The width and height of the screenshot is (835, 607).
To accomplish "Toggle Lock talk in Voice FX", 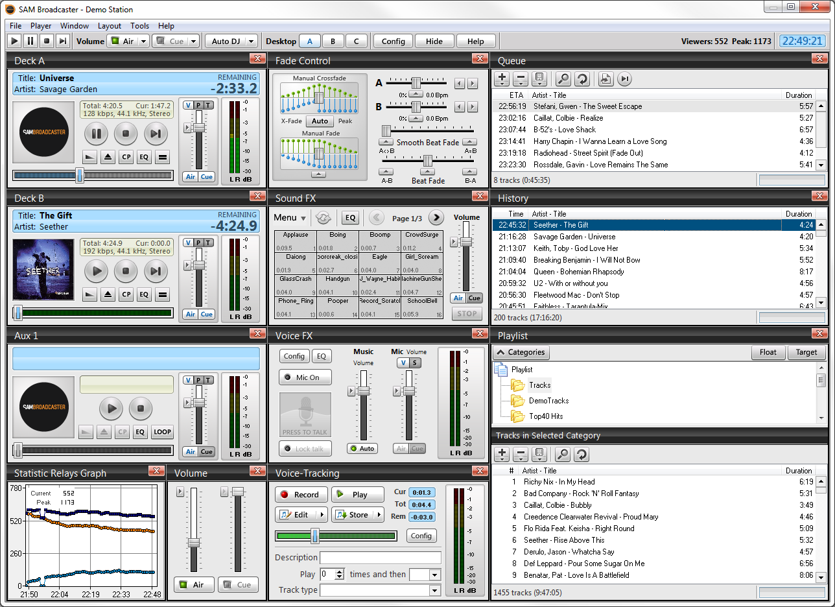I will pos(305,449).
